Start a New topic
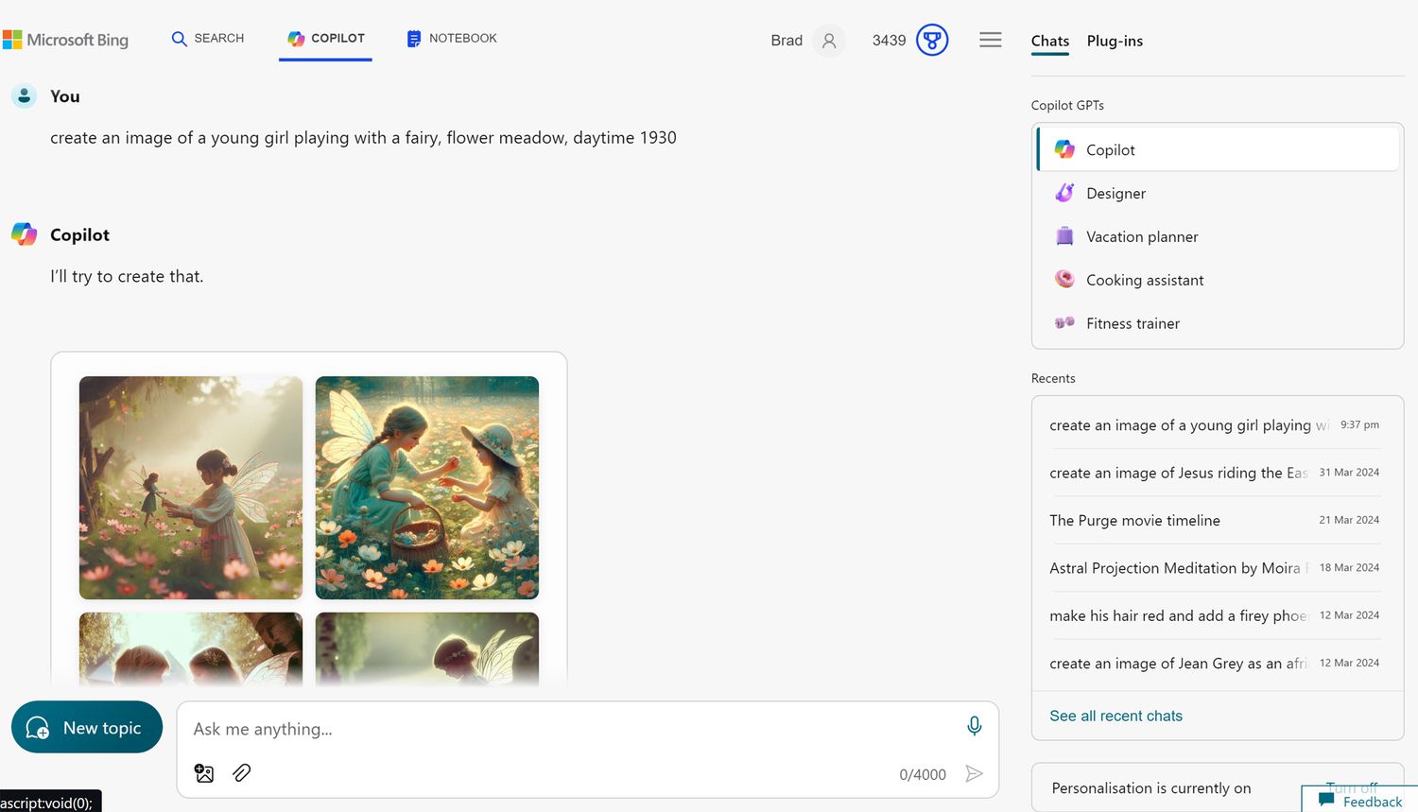The height and width of the screenshot is (812, 1418). pyautogui.click(x=87, y=727)
